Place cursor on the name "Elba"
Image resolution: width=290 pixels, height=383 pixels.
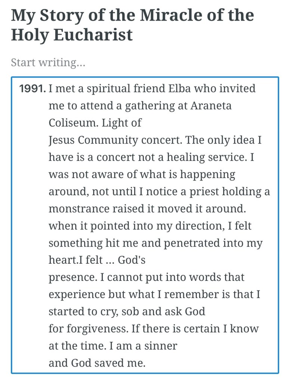tap(172, 89)
